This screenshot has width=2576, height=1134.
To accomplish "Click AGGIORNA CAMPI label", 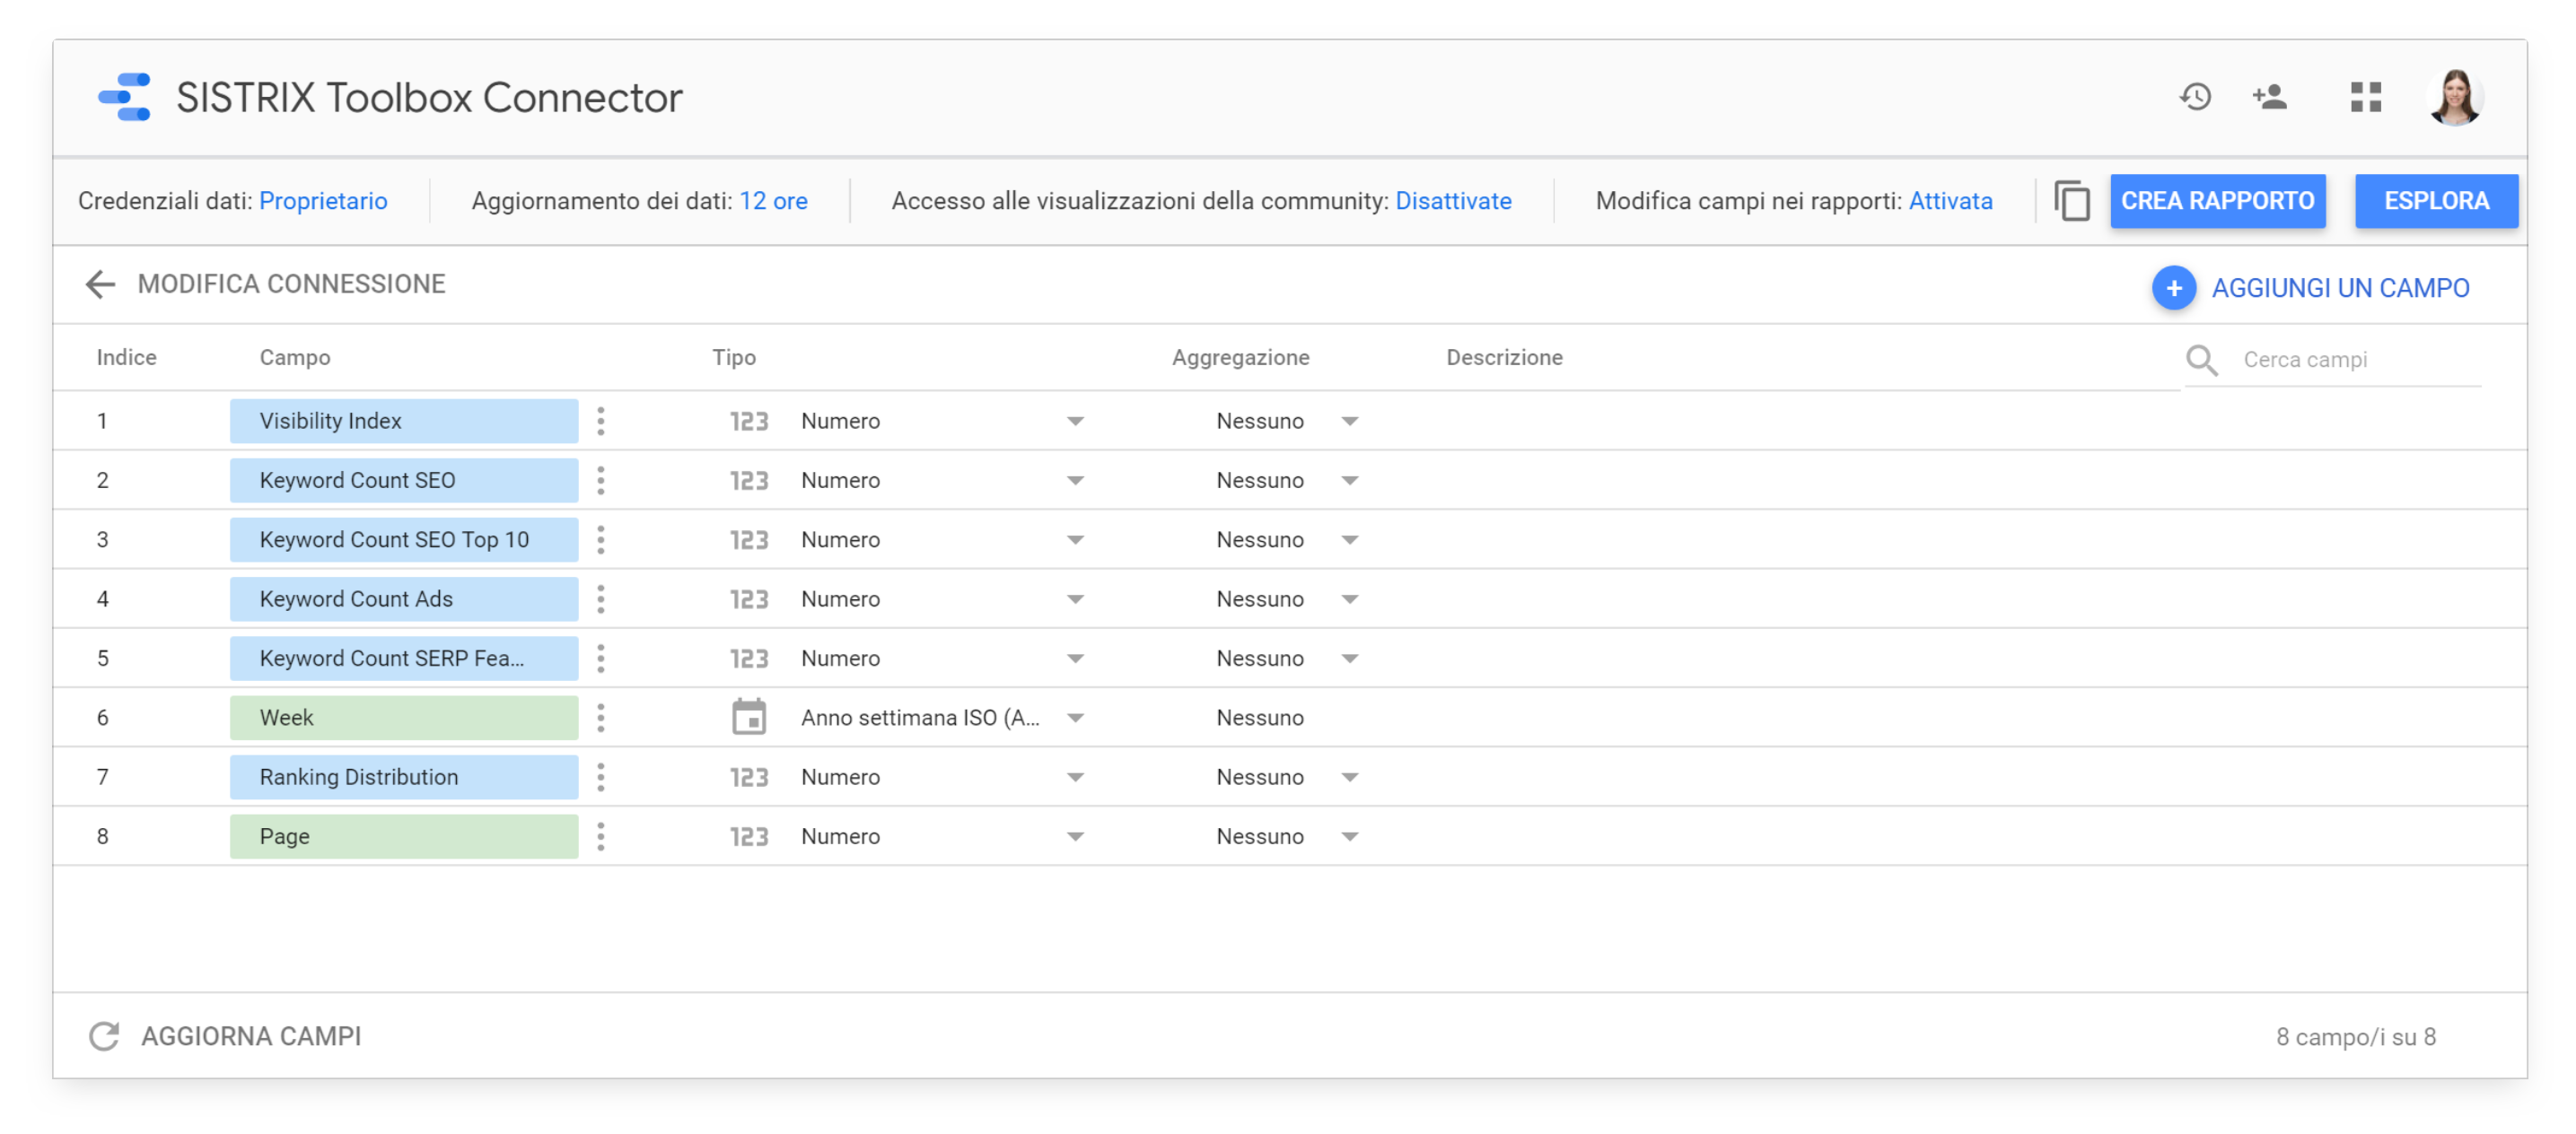I will 251,1036.
